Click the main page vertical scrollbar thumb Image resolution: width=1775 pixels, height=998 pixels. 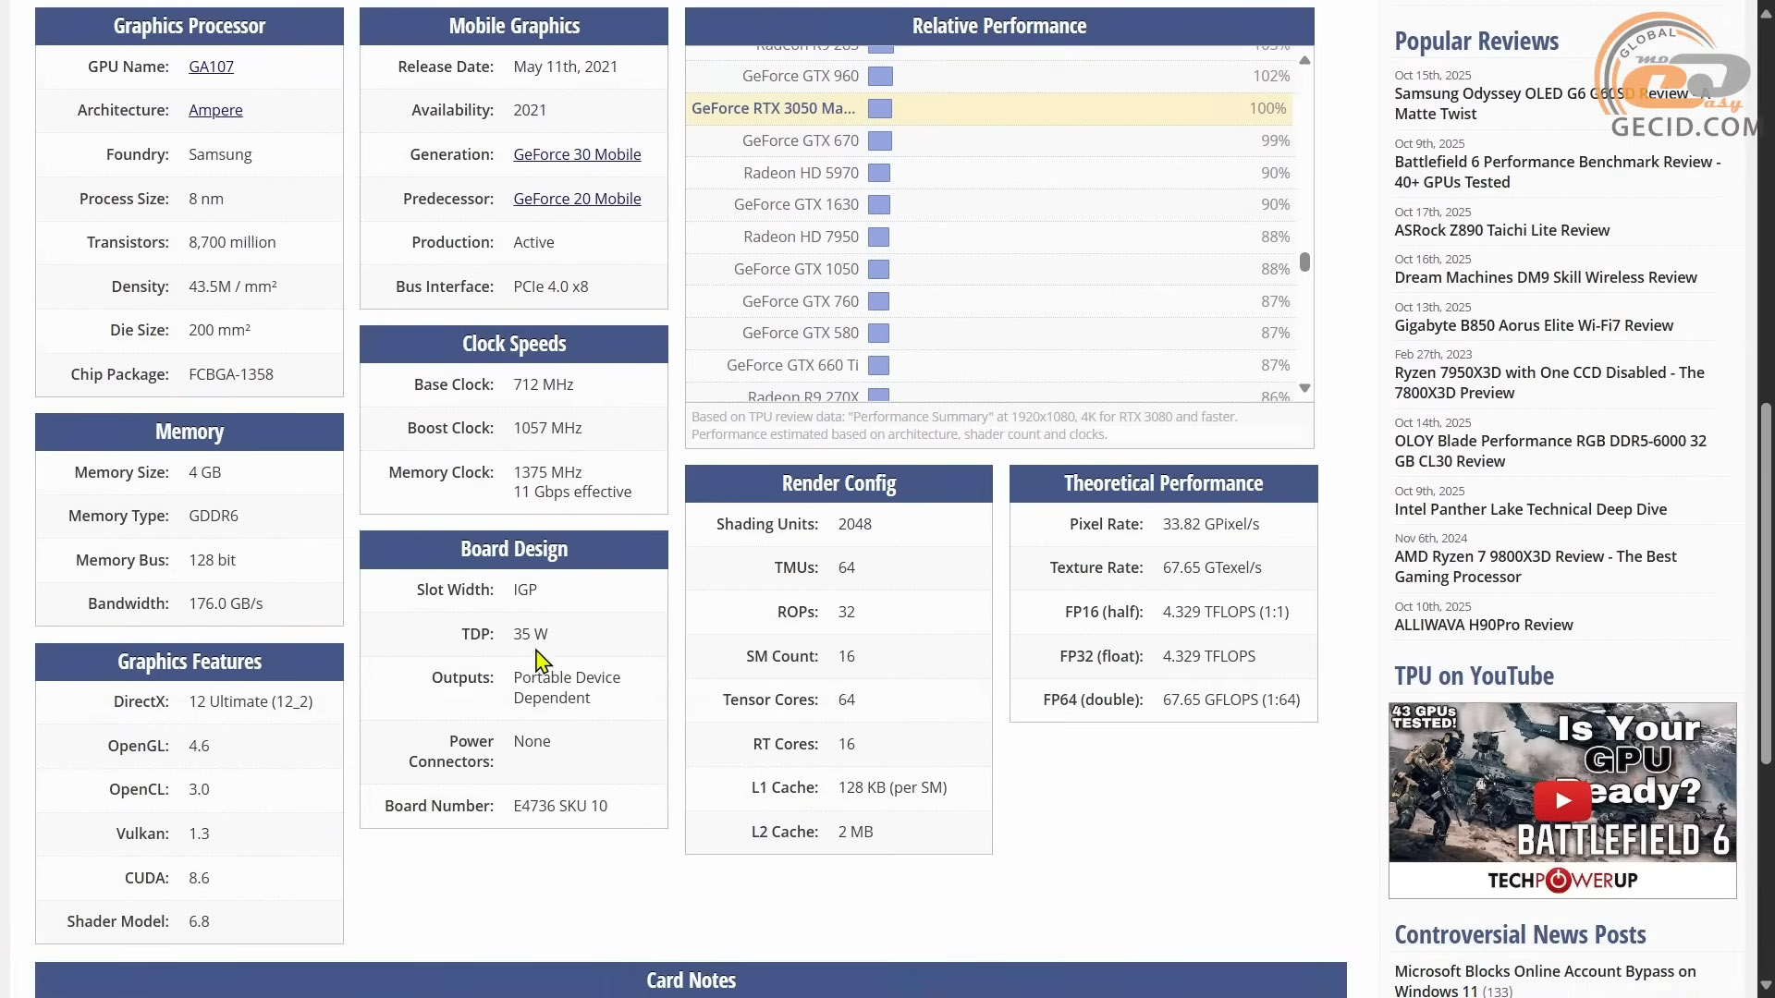click(1766, 582)
